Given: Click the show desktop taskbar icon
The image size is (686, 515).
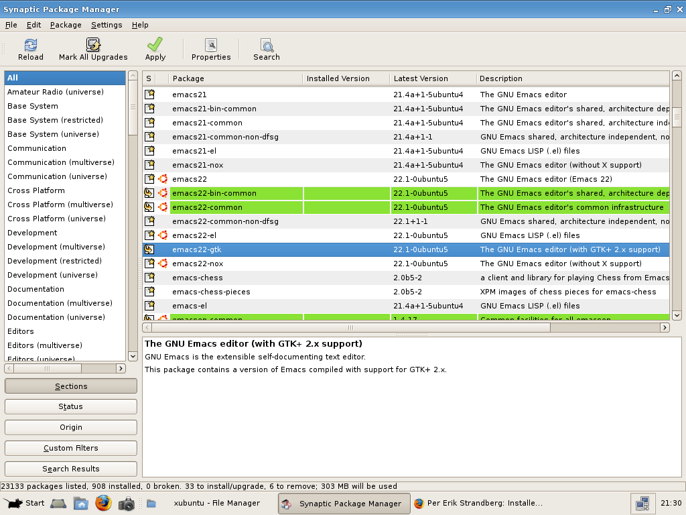Looking at the screenshot, I should pyautogui.click(x=58, y=504).
